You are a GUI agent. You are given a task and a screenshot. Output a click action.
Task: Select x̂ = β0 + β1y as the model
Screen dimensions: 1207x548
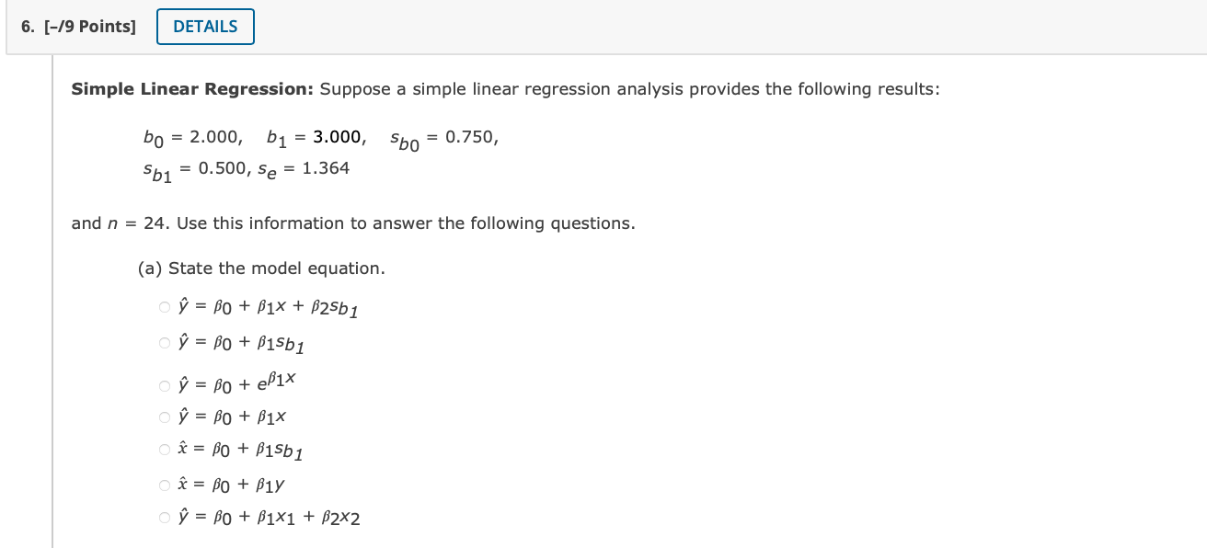[164, 485]
